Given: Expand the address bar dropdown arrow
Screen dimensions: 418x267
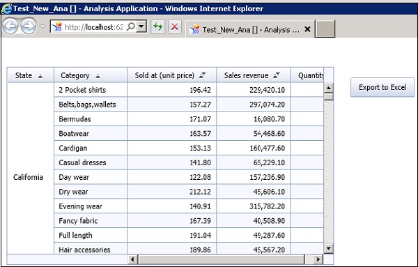Looking at the screenshot, I should (x=141, y=26).
